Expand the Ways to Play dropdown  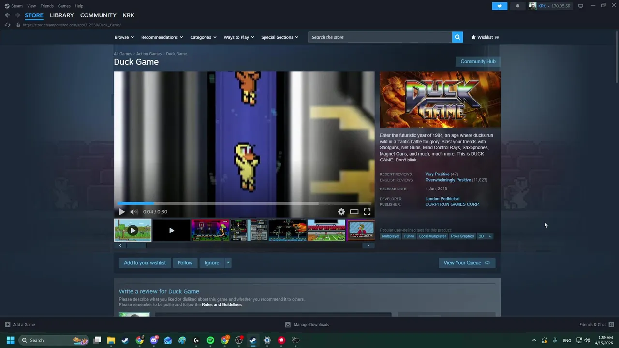pyautogui.click(x=239, y=37)
